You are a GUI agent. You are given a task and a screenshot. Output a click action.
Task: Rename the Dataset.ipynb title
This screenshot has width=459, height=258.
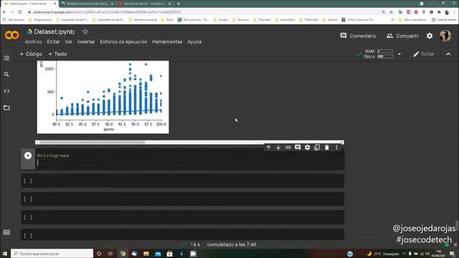(55, 32)
